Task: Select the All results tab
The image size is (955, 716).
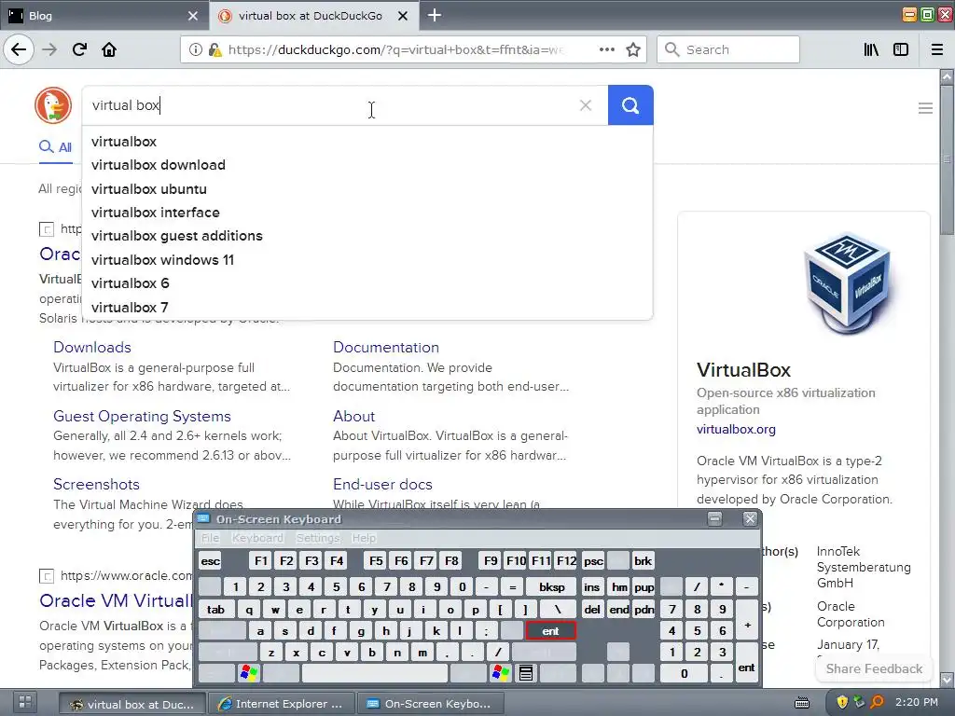Action: [x=56, y=147]
